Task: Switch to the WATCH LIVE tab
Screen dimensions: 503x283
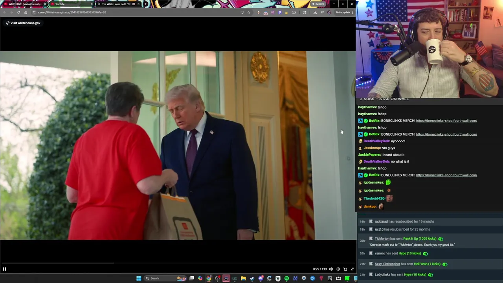Action: click(x=24, y=4)
